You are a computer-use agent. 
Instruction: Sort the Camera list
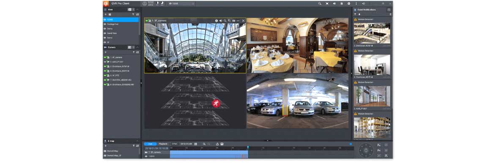tap(137, 52)
